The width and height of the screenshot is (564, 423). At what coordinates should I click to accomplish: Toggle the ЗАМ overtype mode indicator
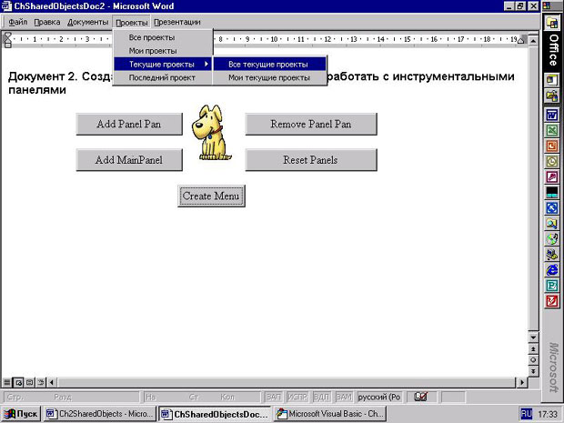tap(343, 397)
